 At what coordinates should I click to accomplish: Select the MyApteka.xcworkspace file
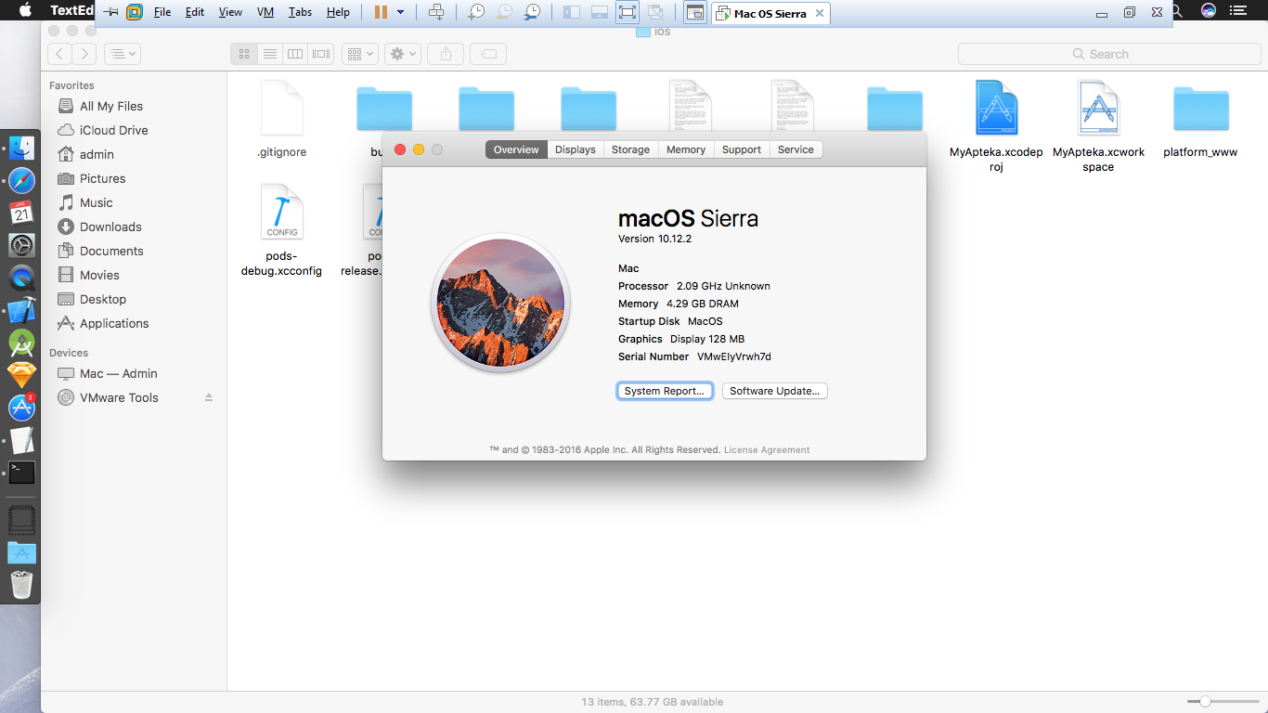(x=1098, y=126)
